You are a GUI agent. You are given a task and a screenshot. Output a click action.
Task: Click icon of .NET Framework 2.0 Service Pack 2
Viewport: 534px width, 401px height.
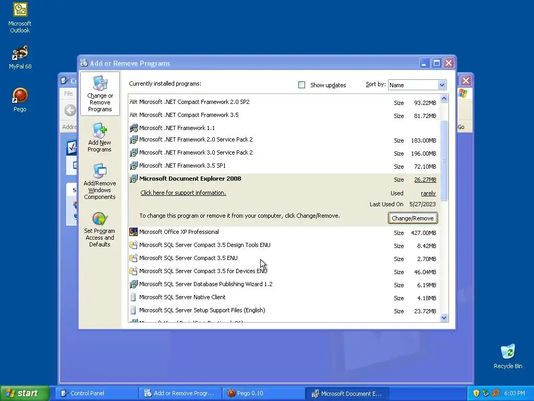point(133,139)
